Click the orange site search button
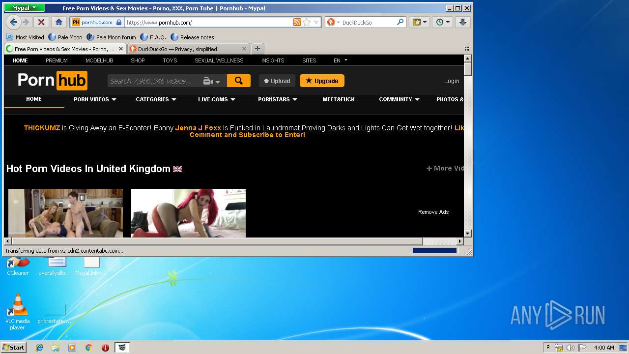This screenshot has width=629, height=354. pyautogui.click(x=239, y=81)
